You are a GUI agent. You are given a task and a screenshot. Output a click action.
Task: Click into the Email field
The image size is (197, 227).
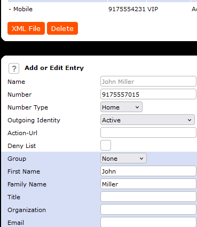148,222
